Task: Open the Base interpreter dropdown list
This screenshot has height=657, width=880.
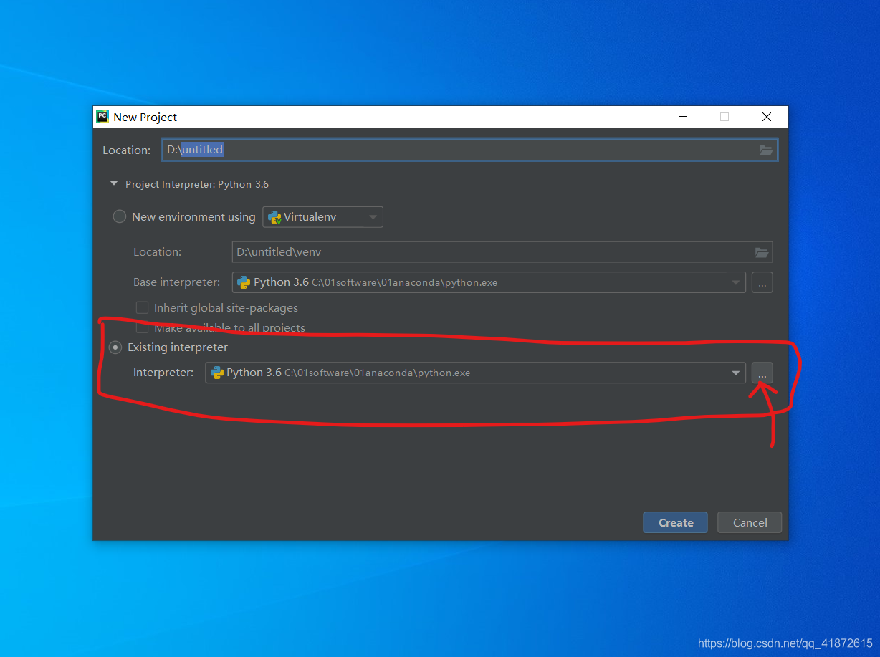Action: tap(735, 282)
